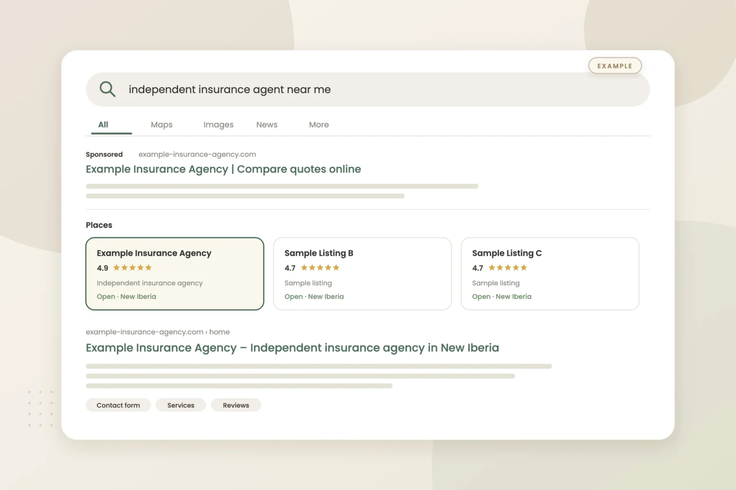Select the All tab

pyautogui.click(x=103, y=124)
